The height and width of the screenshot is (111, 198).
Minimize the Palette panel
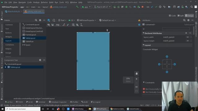point(44,20)
